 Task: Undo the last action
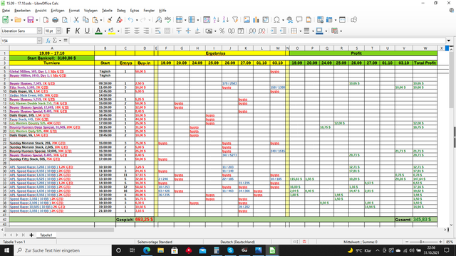pyautogui.click(x=130, y=20)
